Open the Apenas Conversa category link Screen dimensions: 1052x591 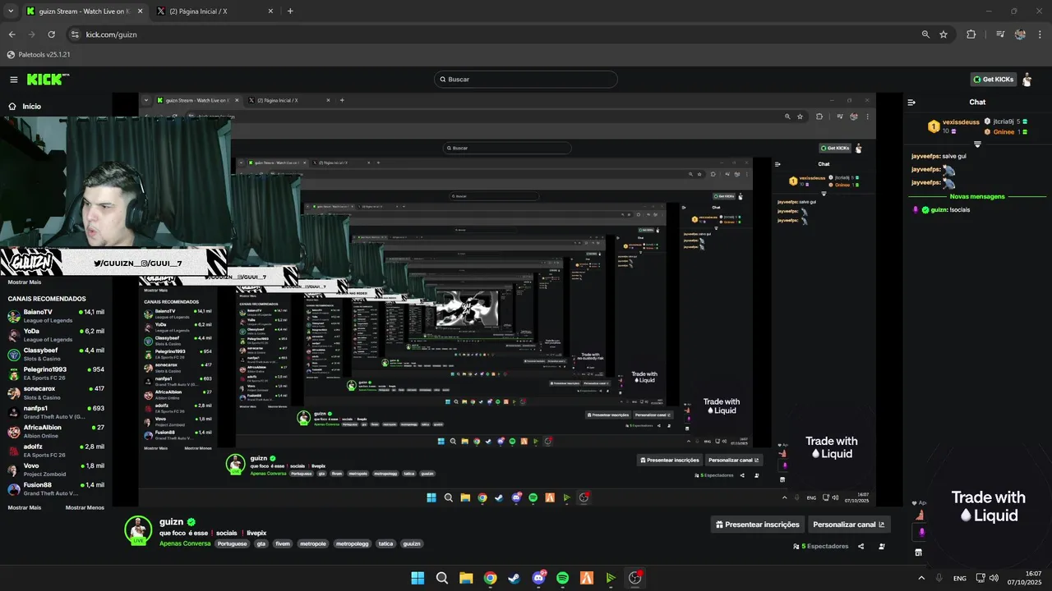tap(185, 543)
